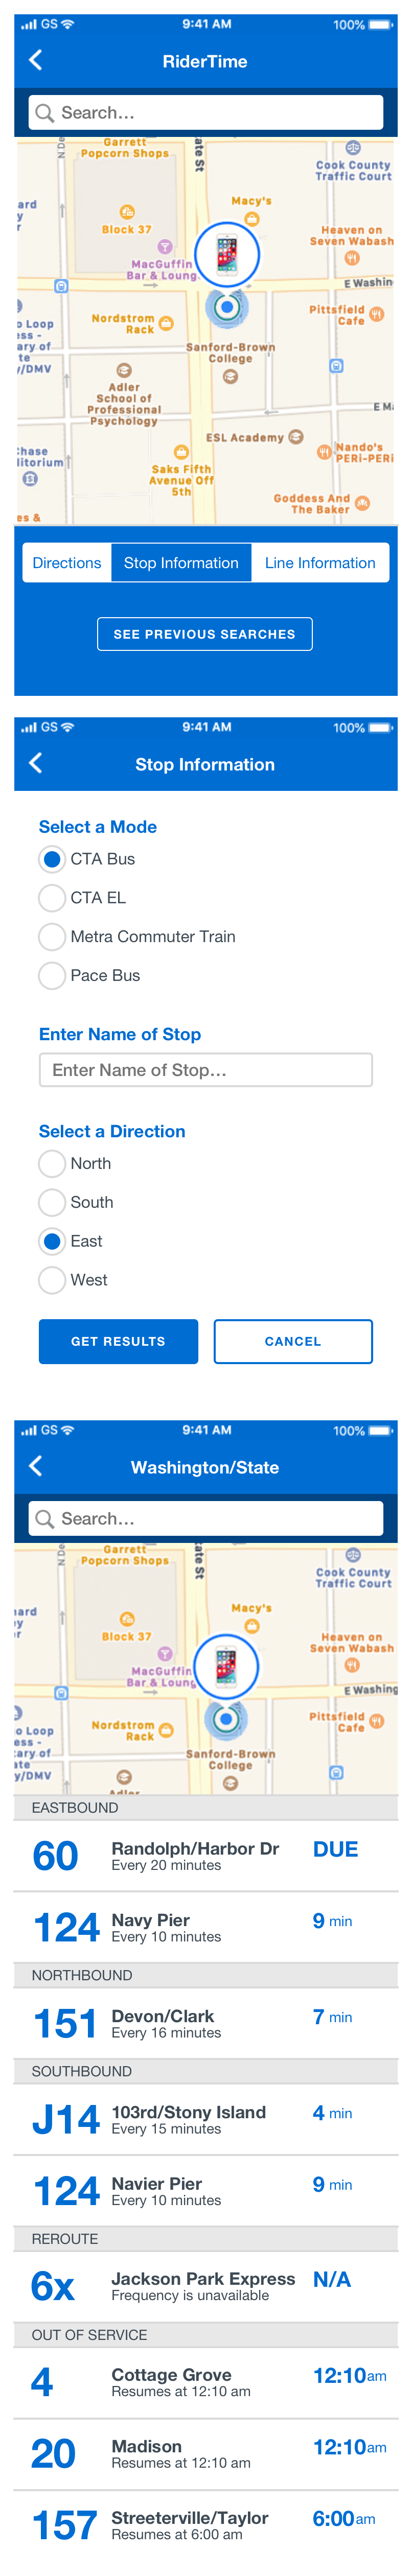The width and height of the screenshot is (412, 2576).
Task: Open the Line Information tab
Action: pos(320,563)
